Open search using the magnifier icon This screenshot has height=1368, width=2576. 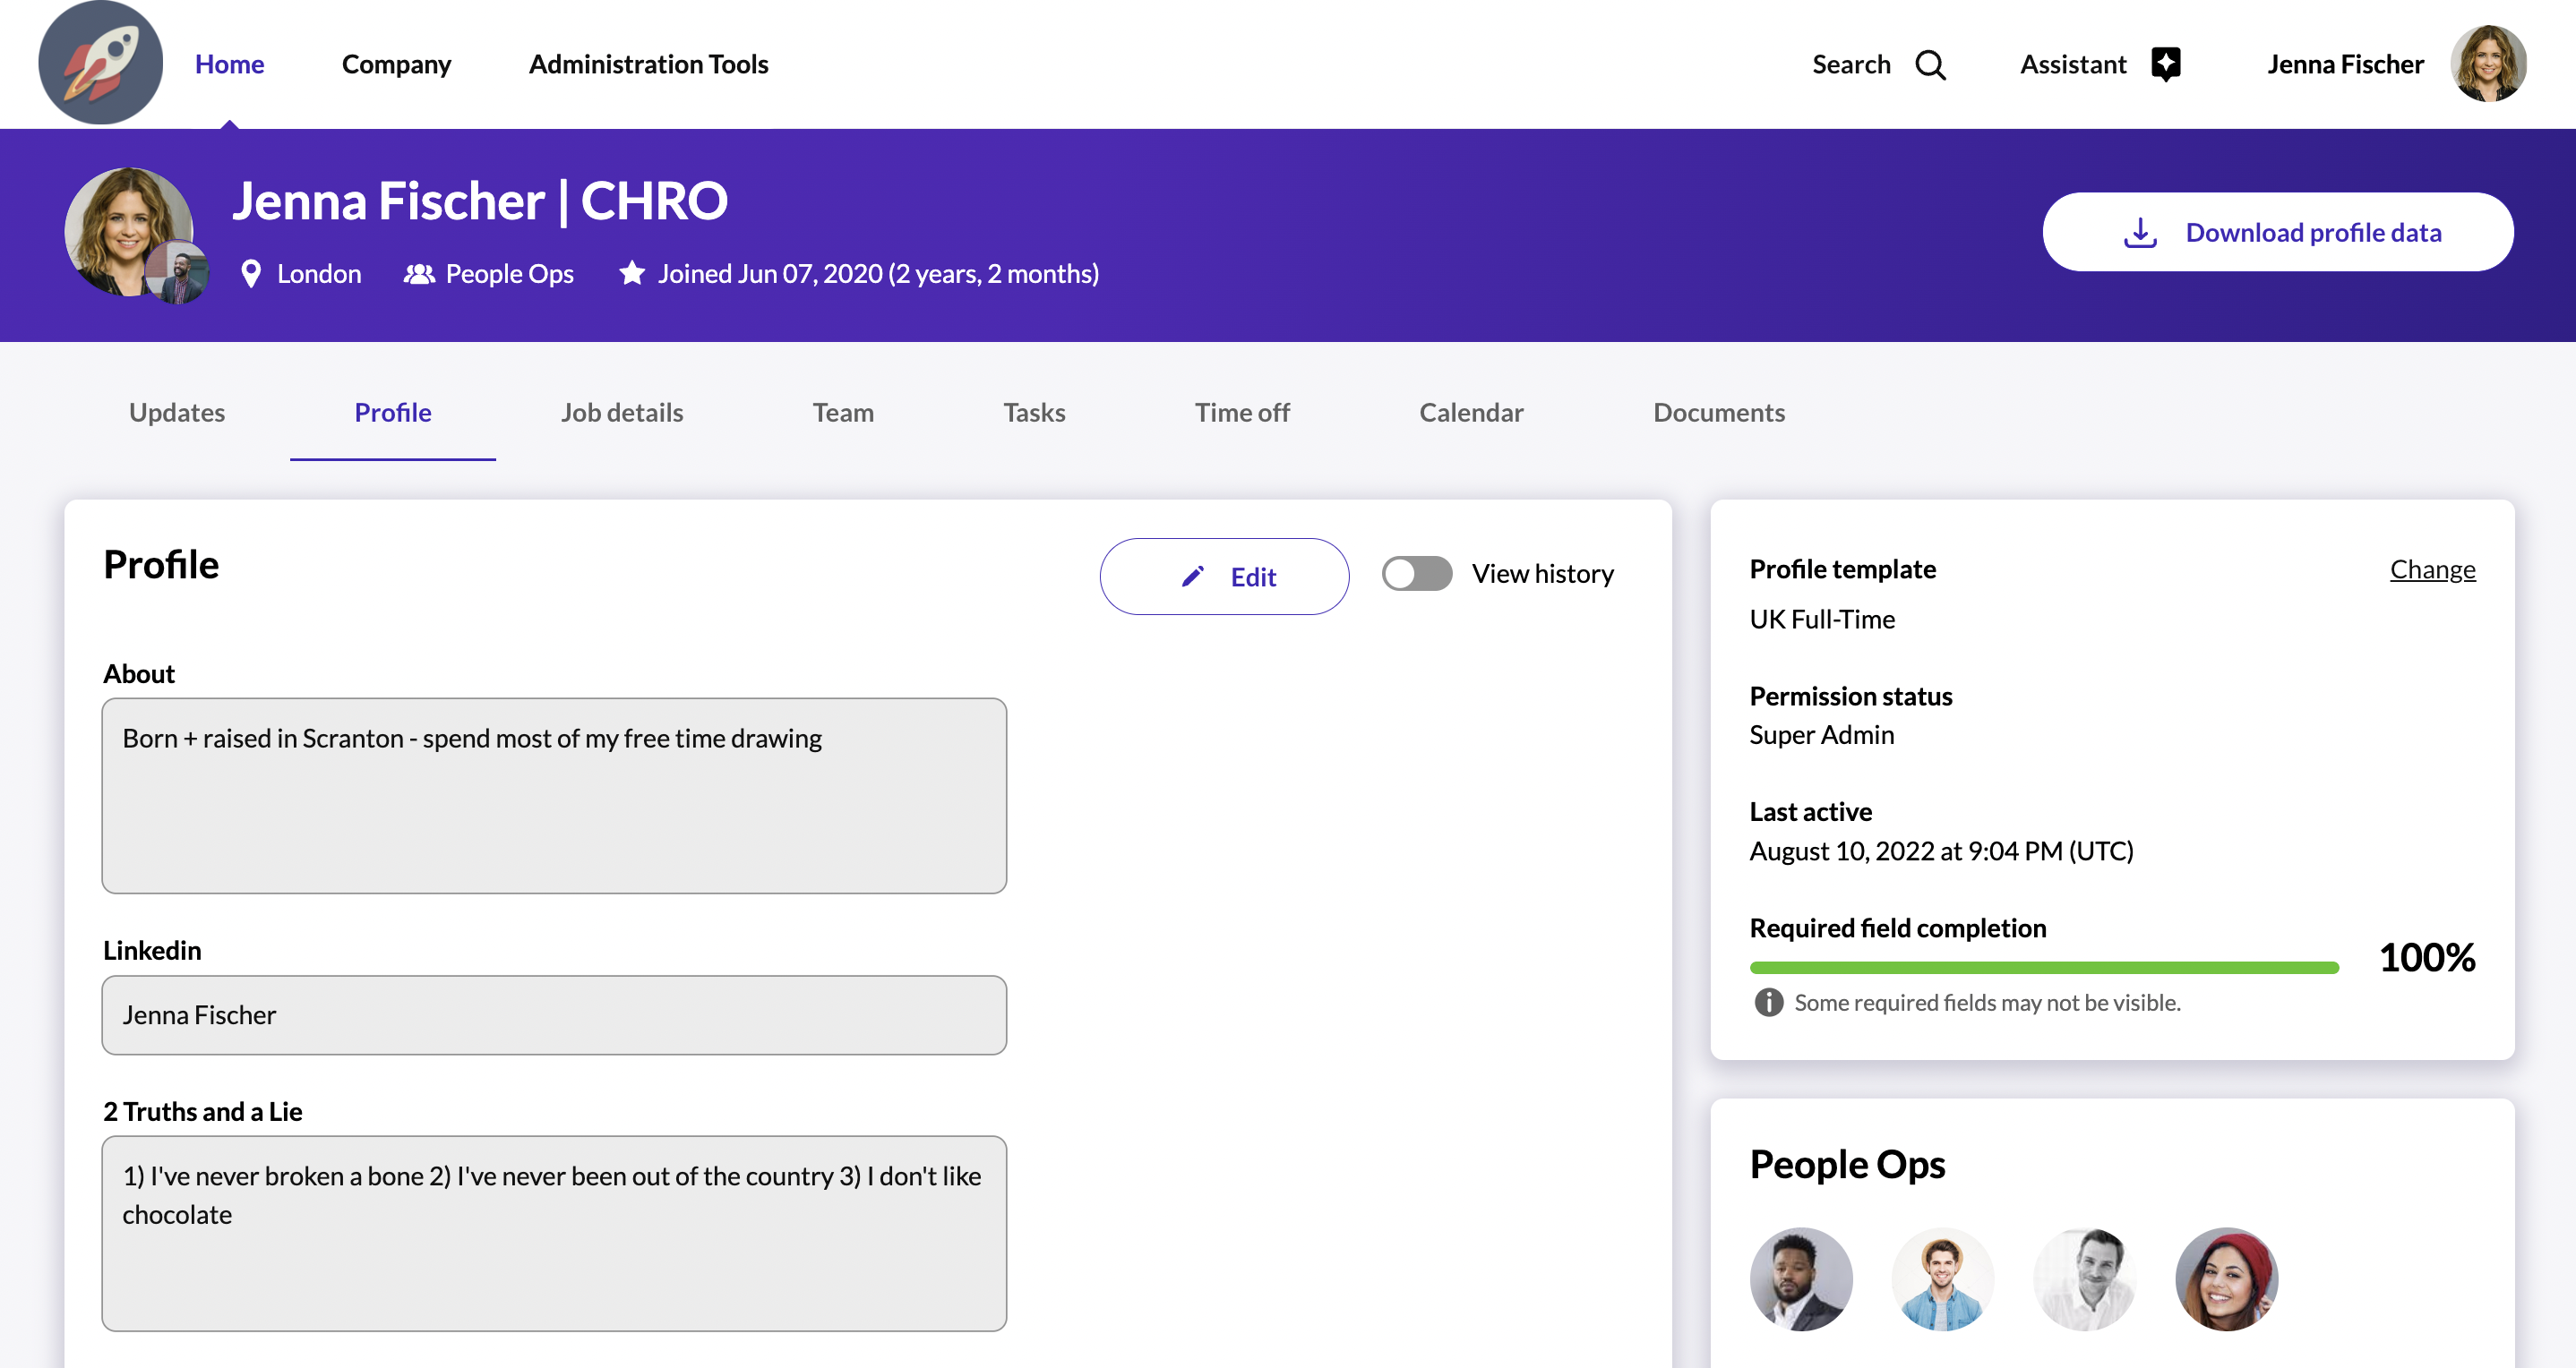coord(1932,64)
